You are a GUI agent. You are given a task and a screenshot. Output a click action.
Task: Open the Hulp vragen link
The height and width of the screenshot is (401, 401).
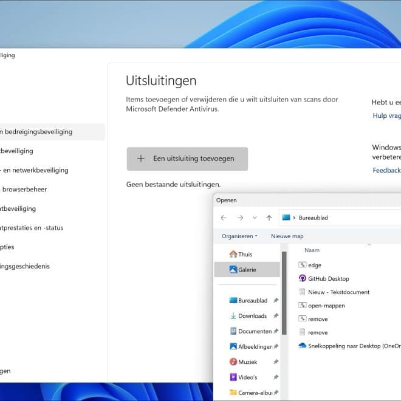(x=386, y=115)
